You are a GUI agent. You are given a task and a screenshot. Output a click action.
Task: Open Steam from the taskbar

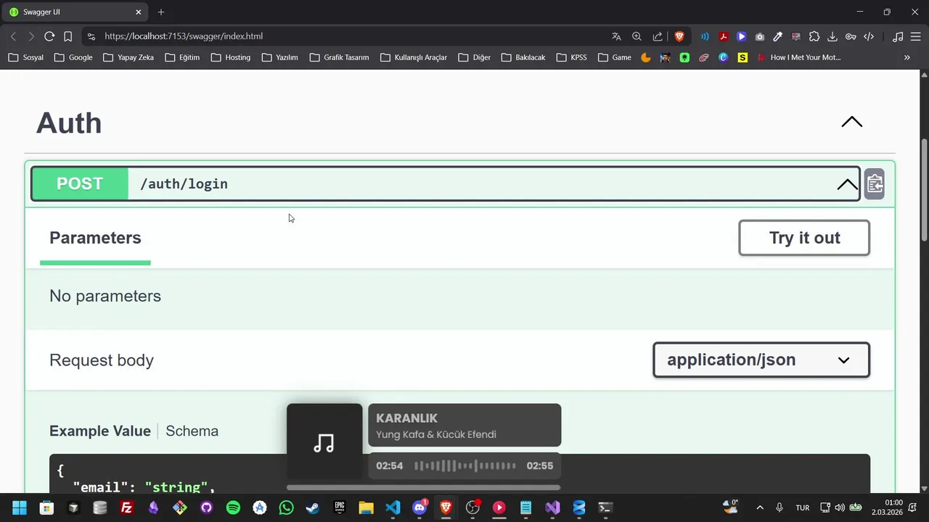pyautogui.click(x=313, y=507)
